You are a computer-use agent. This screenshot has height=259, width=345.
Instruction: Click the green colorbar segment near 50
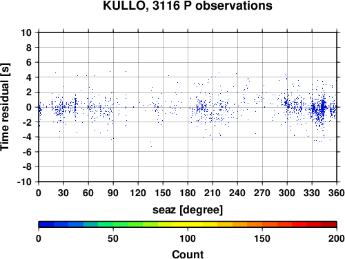pos(113,224)
